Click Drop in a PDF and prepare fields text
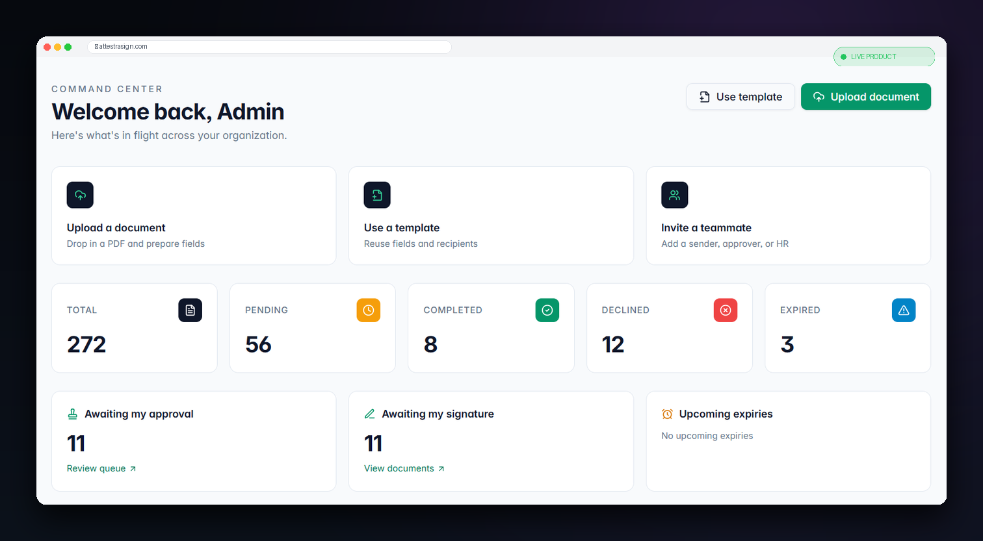Image resolution: width=983 pixels, height=541 pixels. click(x=135, y=244)
